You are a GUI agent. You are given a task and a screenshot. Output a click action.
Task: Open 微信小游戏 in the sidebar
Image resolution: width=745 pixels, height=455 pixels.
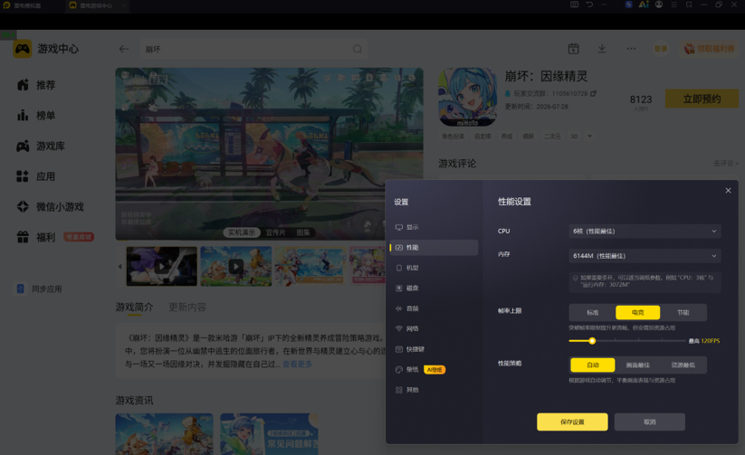pos(50,206)
